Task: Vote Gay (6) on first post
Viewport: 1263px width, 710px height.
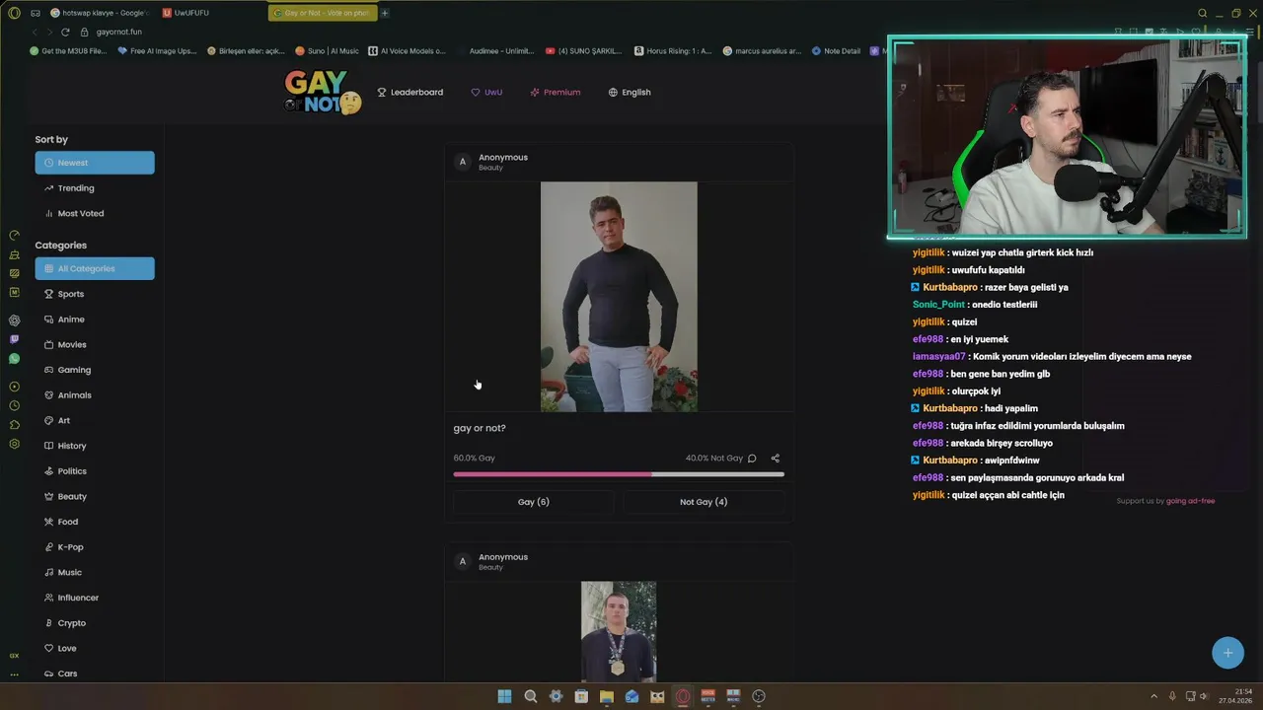Action: [x=534, y=502]
